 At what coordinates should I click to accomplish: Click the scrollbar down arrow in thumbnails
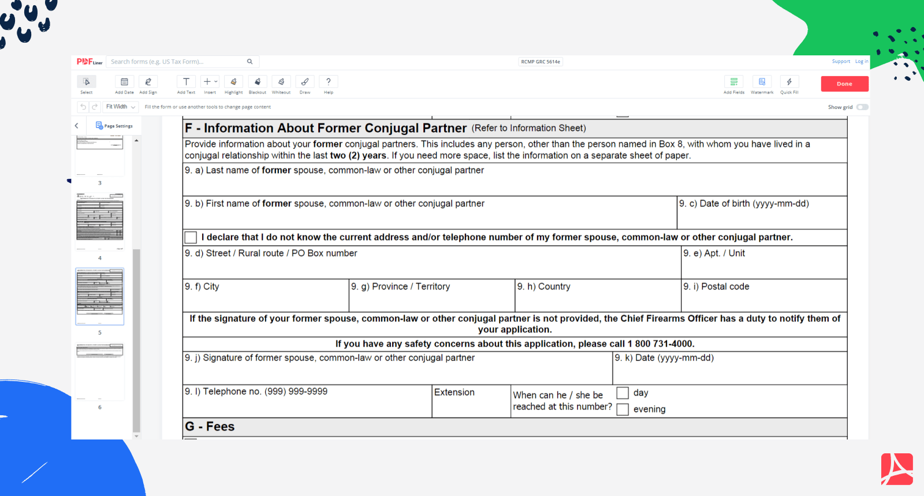point(136,436)
